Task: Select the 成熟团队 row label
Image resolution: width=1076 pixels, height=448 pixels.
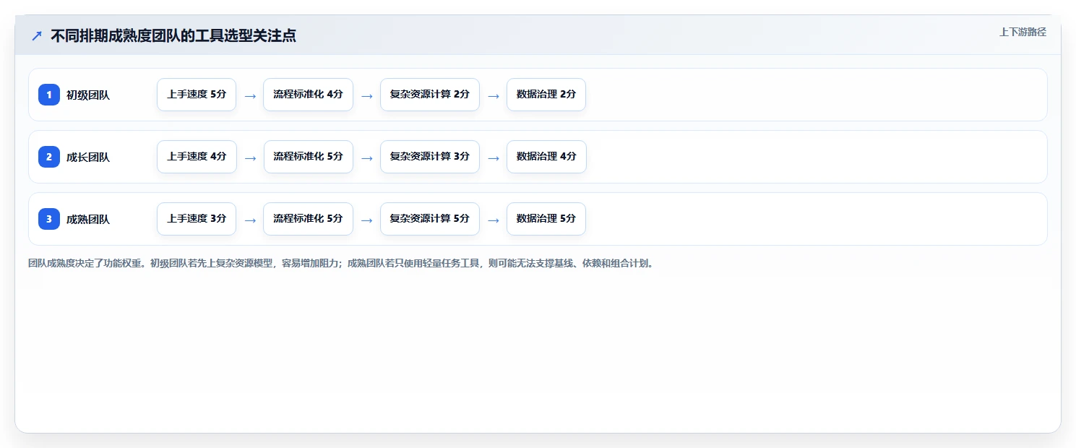Action: 88,219
